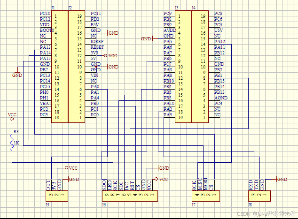
Task: Click the GND power port left of J3
Action: point(149,38)
